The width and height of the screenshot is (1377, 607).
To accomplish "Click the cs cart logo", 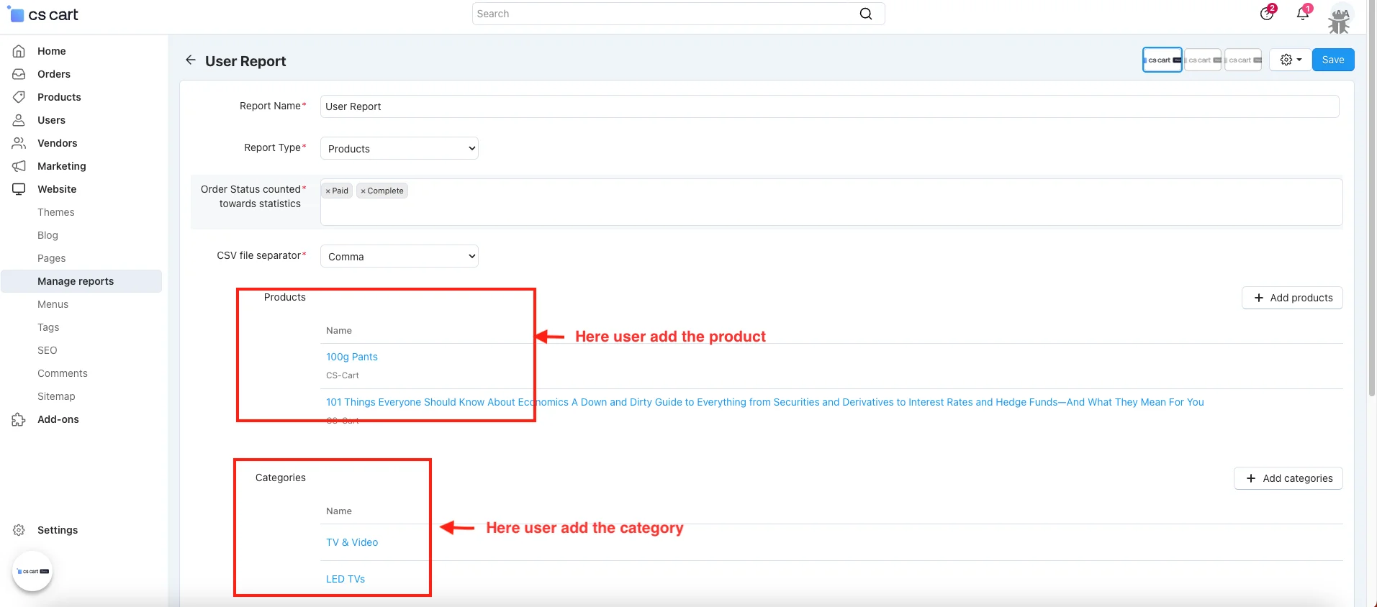I will pyautogui.click(x=43, y=14).
